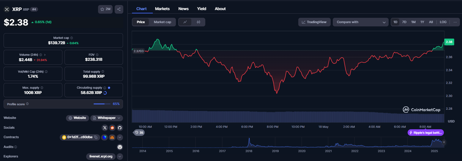
Task: Show info tooltip for Vol/Mkt Cap (24h)
Action: pos(46,71)
